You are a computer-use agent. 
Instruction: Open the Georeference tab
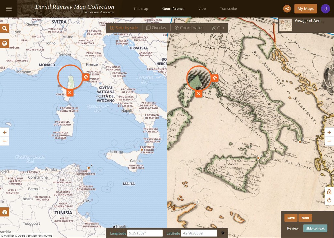pos(174,9)
